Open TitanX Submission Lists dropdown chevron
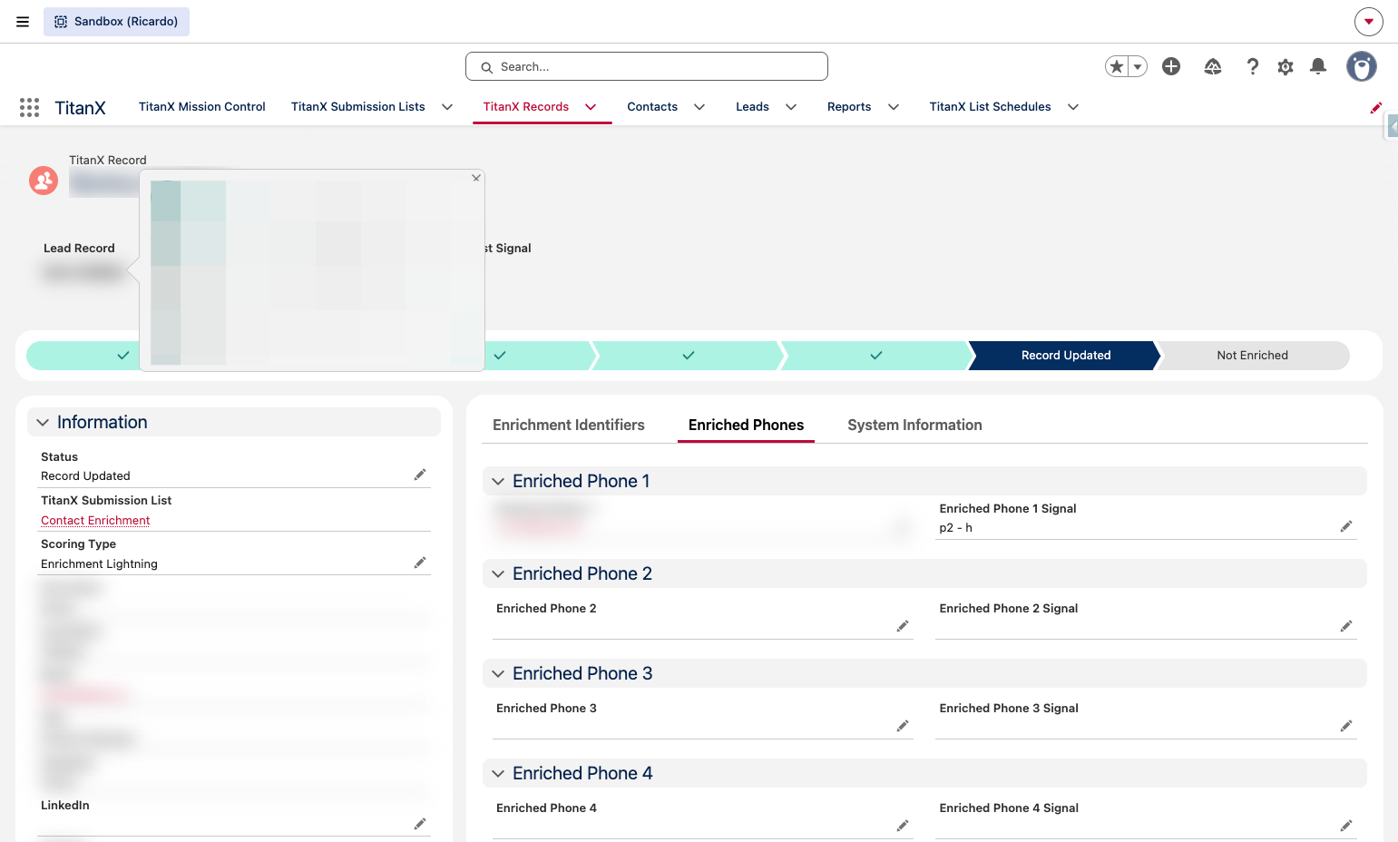This screenshot has width=1398, height=842. 447,107
